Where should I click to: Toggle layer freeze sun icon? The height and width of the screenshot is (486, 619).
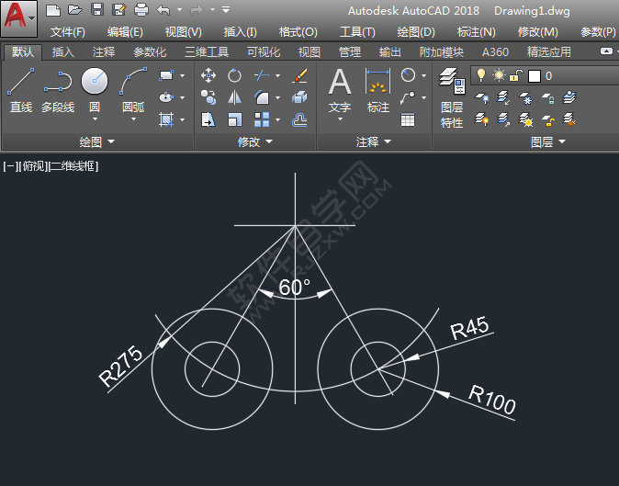pos(499,75)
